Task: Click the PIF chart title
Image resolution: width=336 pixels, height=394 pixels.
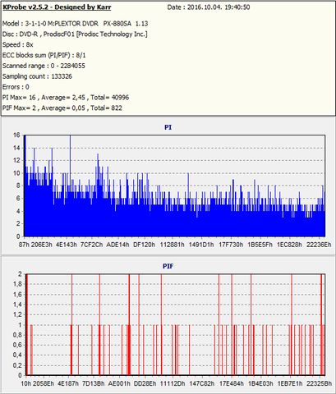Action: pyautogui.click(x=168, y=266)
